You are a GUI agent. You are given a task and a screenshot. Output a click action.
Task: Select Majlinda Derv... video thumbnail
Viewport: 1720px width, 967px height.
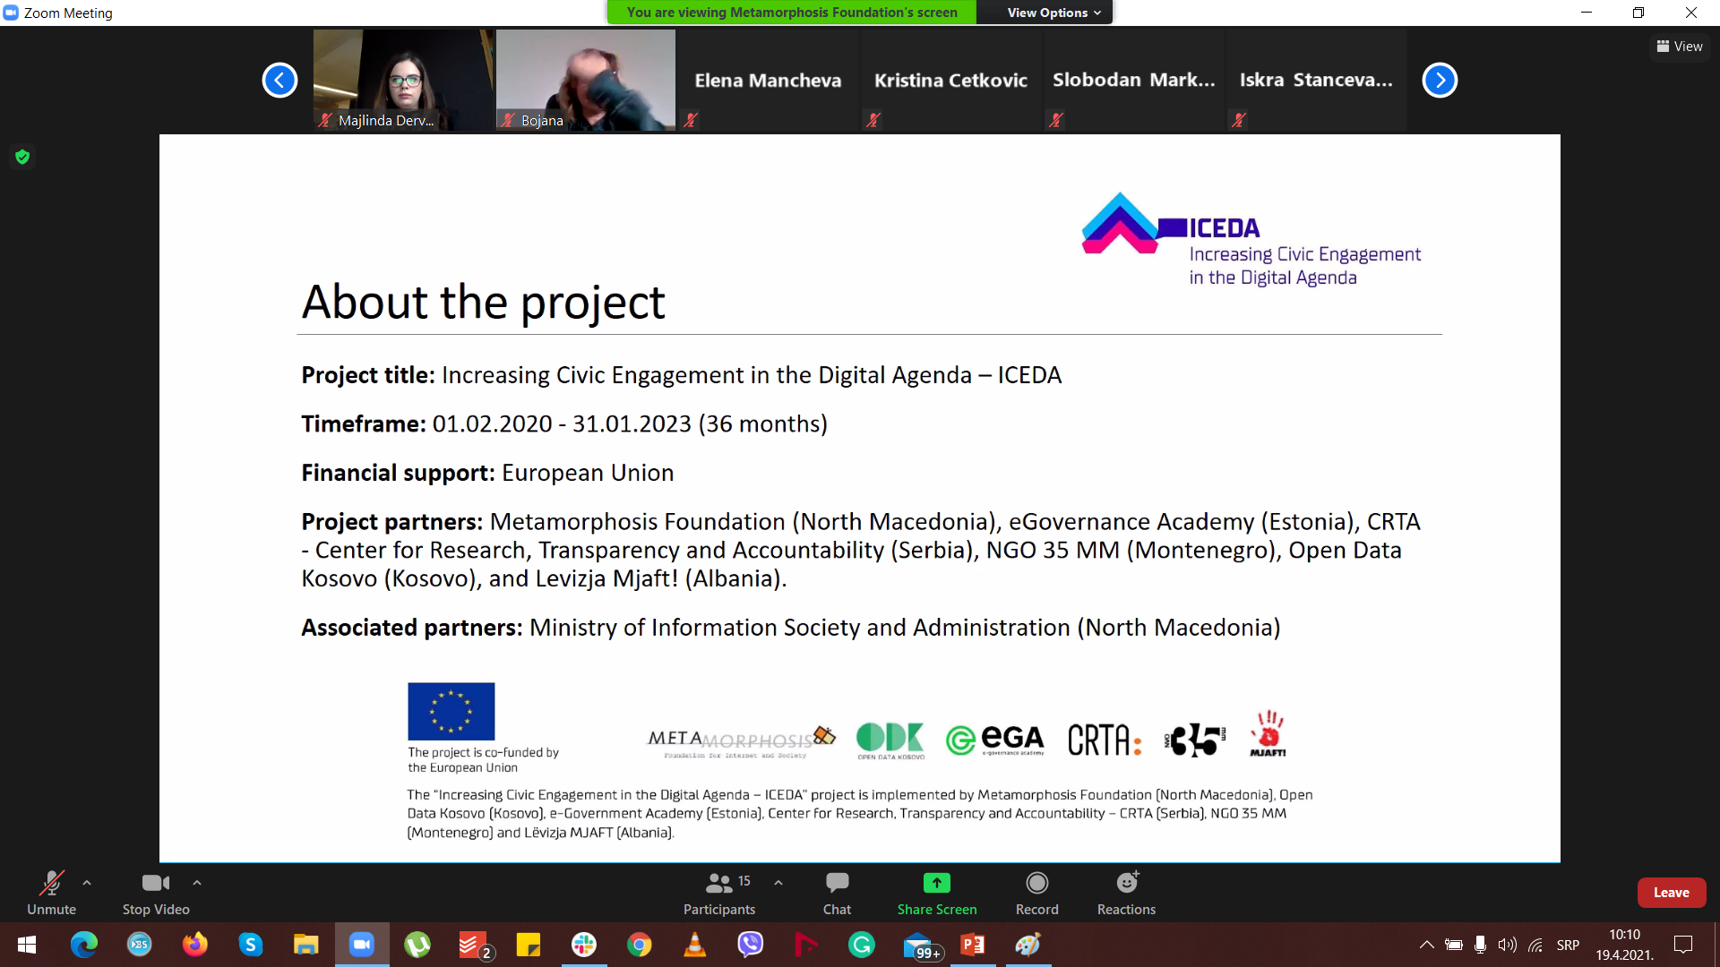point(403,81)
